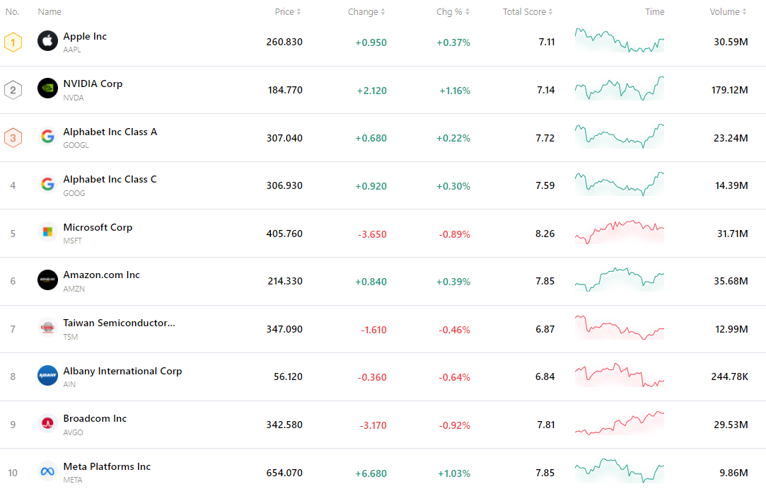The width and height of the screenshot is (766, 489).
Task: Click the Albany International logo icon
Action: [47, 376]
